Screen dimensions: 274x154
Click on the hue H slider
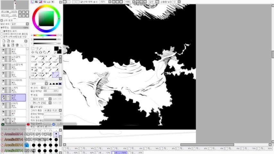coord(45,35)
